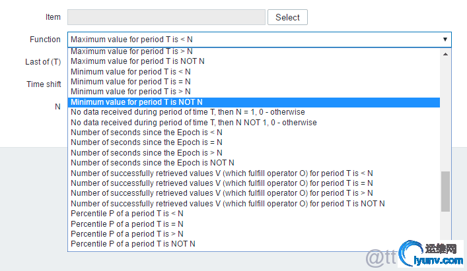This screenshot has height=271, width=467.
Task: Choose 'Number of successfully retrieved values... is < N'
Action: 222,173
